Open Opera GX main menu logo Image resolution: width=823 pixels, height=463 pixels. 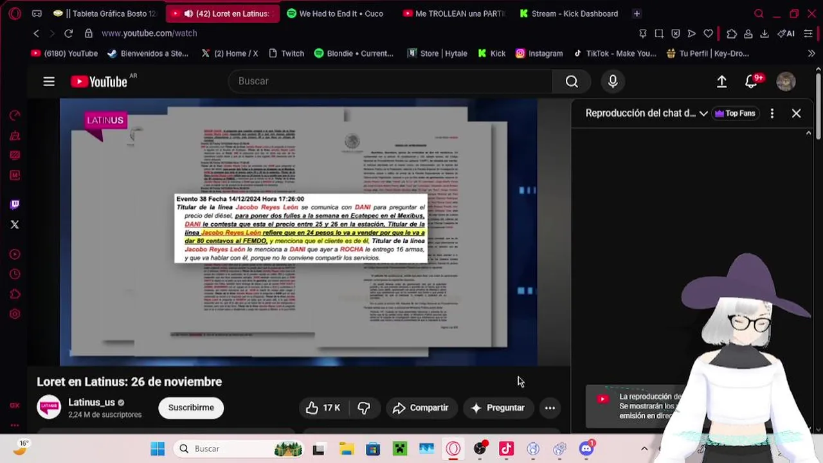[x=15, y=14]
